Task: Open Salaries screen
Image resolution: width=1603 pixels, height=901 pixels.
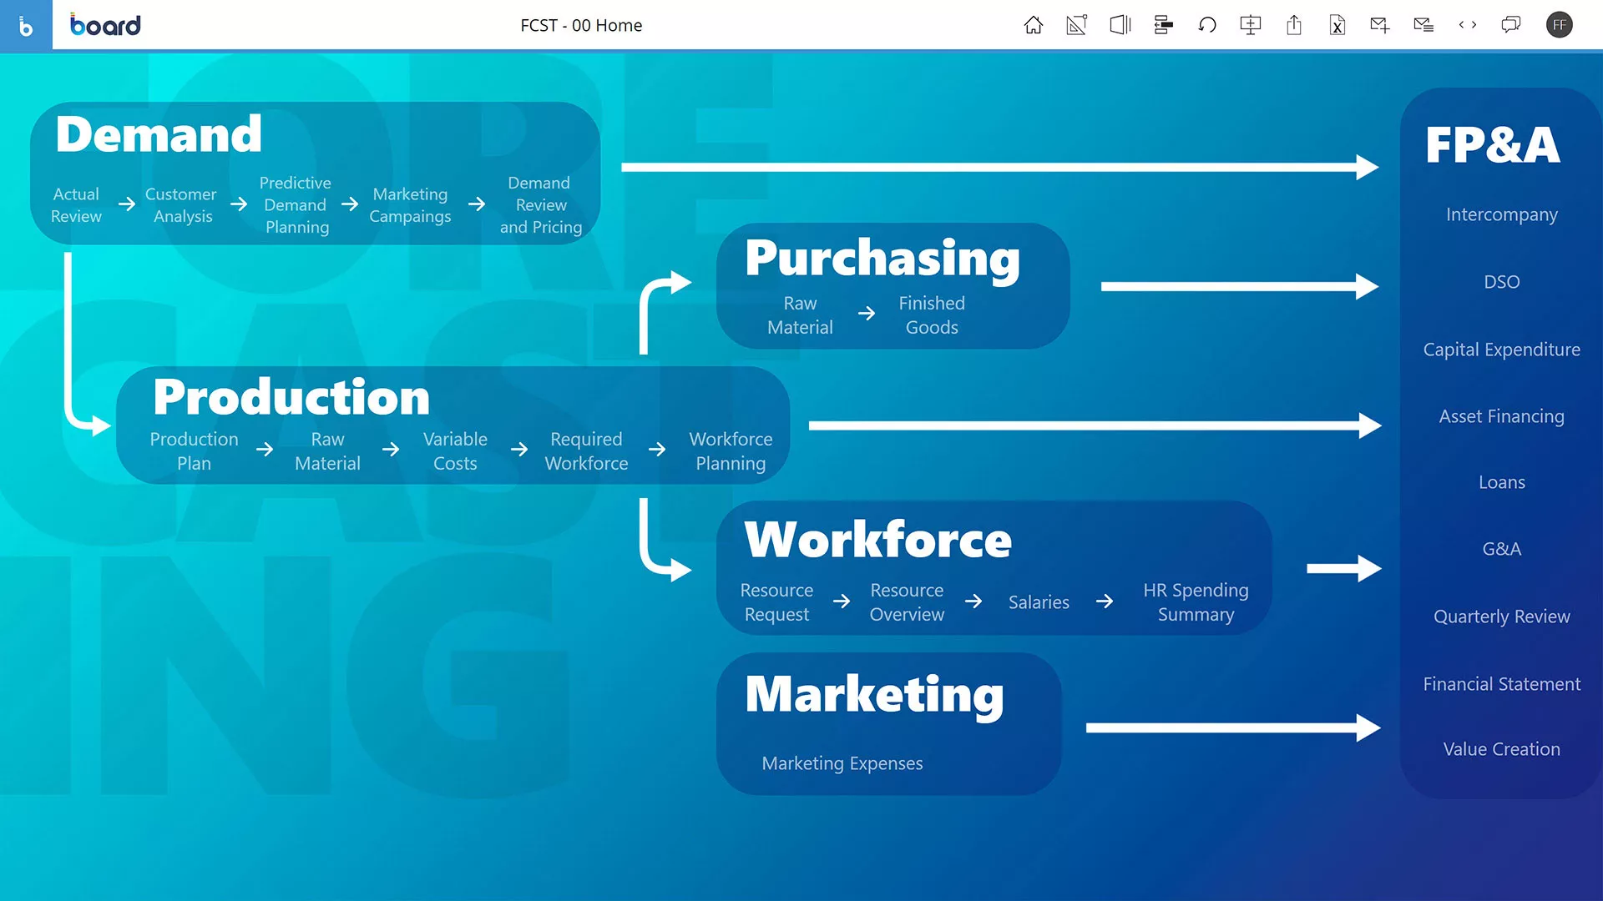Action: coord(1039,602)
